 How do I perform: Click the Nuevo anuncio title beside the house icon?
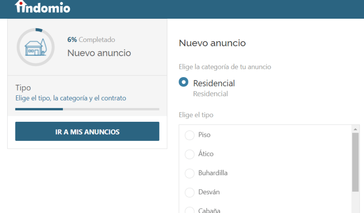(x=99, y=53)
